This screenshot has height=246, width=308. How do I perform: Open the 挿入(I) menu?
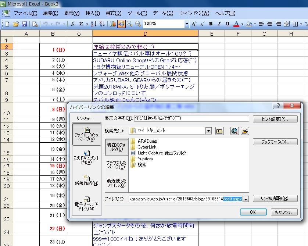pyautogui.click(x=93, y=13)
